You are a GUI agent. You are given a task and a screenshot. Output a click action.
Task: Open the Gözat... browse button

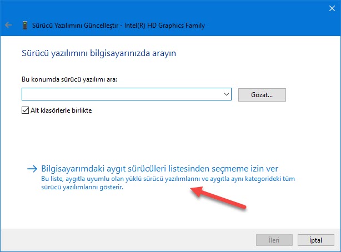point(262,95)
